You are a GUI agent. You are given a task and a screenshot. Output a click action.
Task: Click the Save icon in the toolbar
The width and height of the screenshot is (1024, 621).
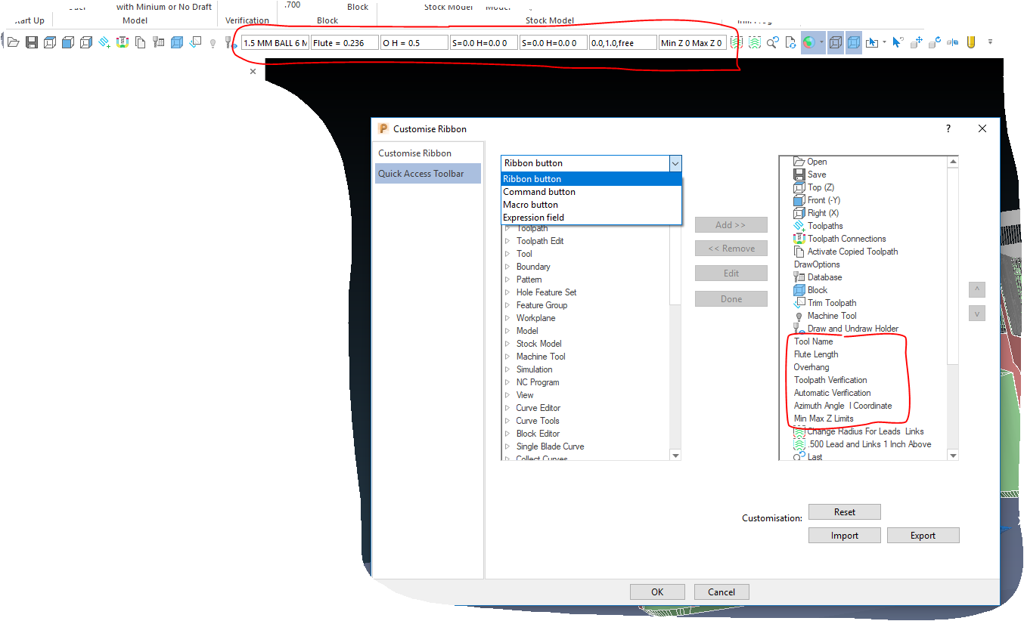31,42
